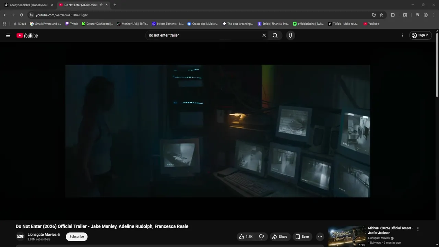Save the video to a playlist
Image resolution: width=439 pixels, height=247 pixels.
tap(302, 237)
